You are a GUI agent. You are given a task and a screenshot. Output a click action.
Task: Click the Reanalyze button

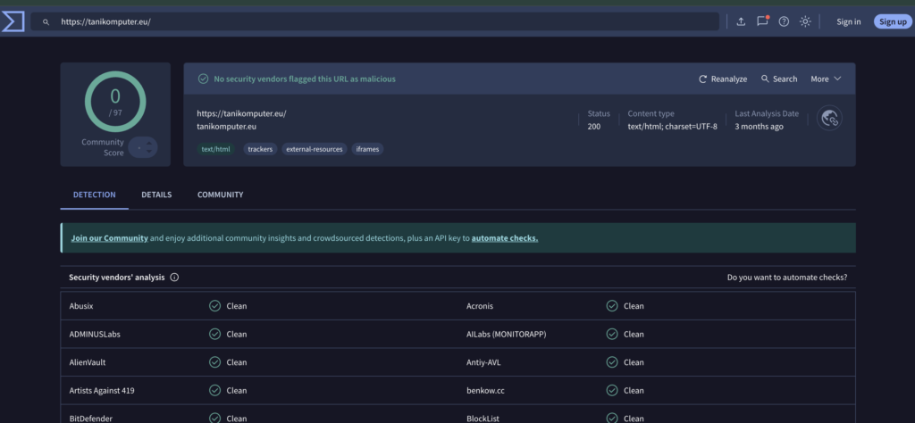(x=722, y=79)
